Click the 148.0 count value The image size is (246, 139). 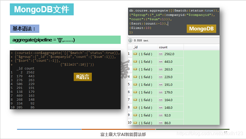pos(168,108)
